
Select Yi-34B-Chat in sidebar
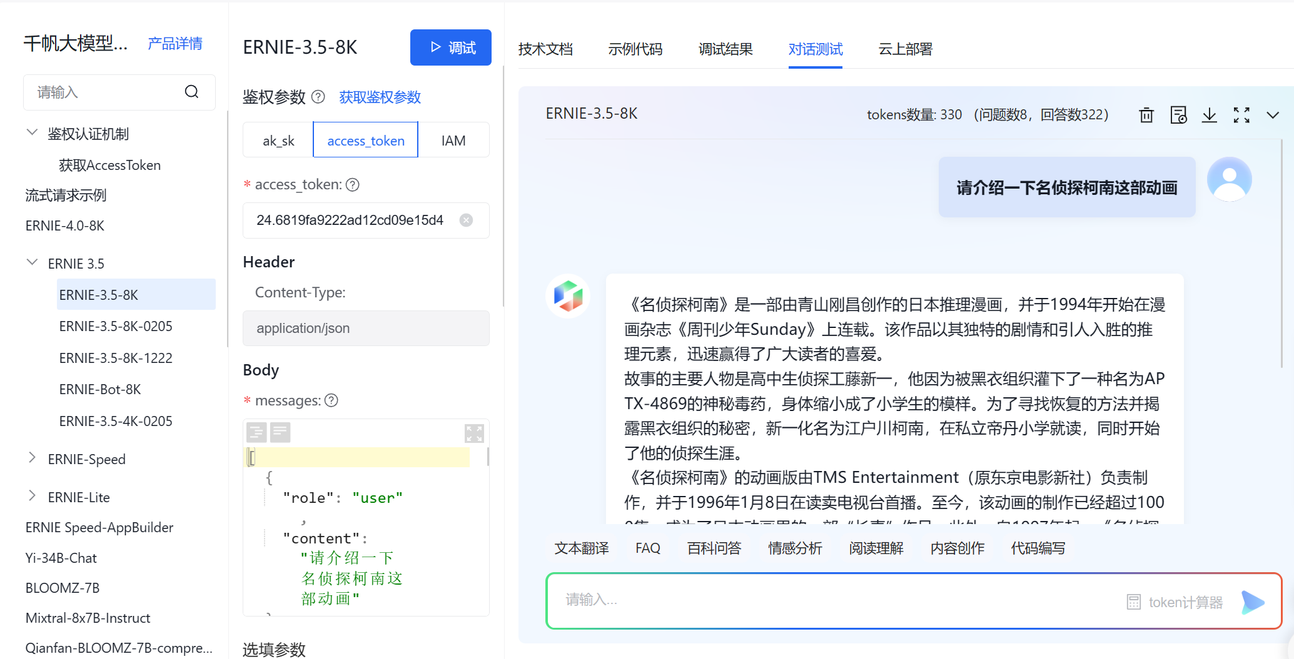click(61, 558)
